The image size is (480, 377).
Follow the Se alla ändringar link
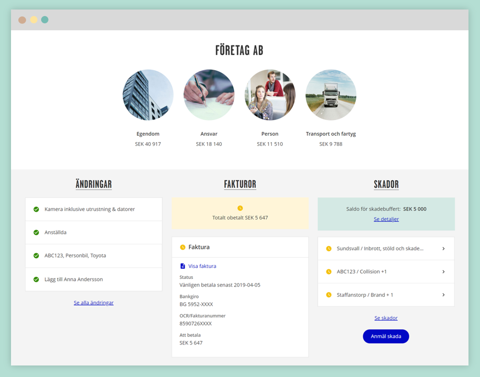94,302
